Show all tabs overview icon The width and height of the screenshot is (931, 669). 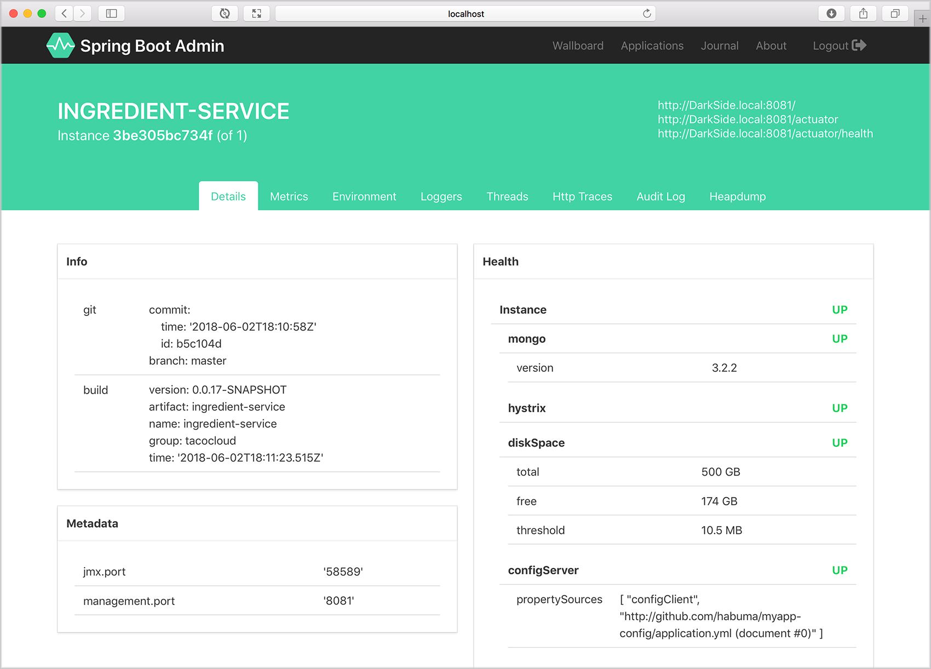click(895, 14)
